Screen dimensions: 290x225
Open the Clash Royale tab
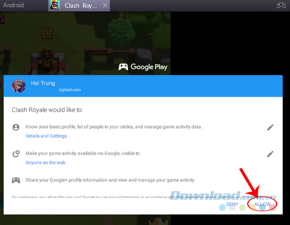coord(79,5)
